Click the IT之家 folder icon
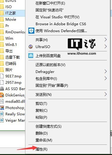The height and width of the screenshot is (155, 112). point(2,13)
